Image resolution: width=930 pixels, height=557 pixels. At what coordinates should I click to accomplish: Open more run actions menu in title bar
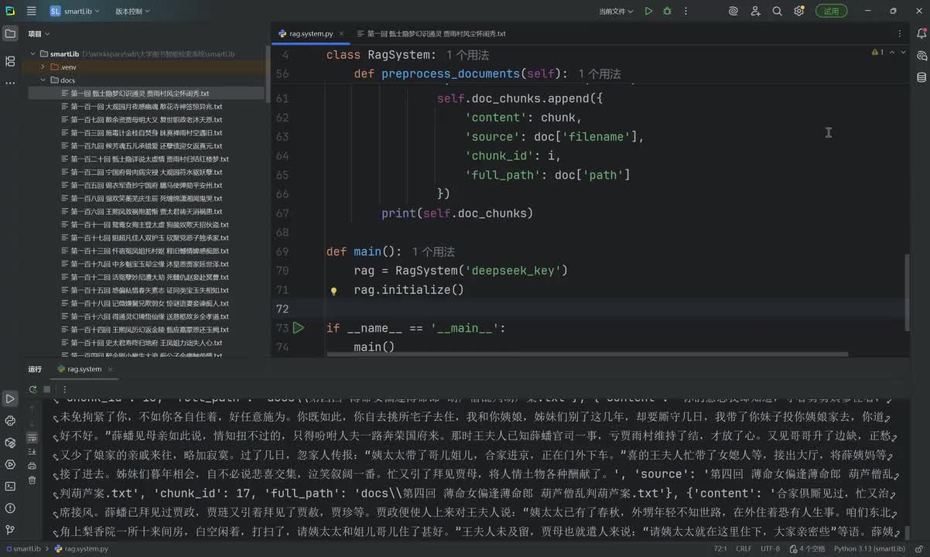[685, 11]
